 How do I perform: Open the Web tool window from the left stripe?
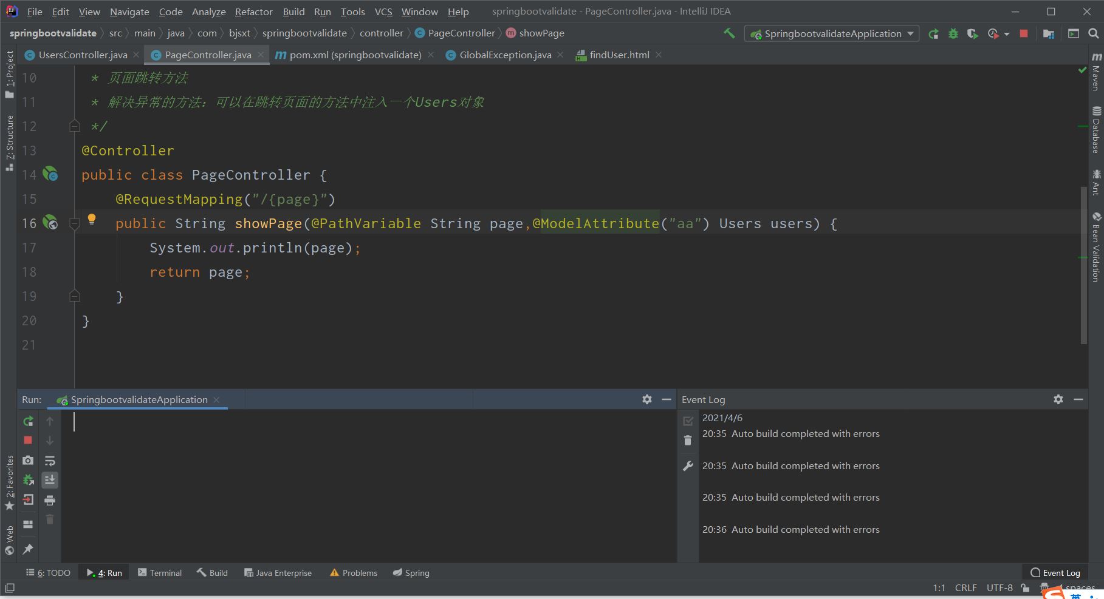pyautogui.click(x=9, y=540)
